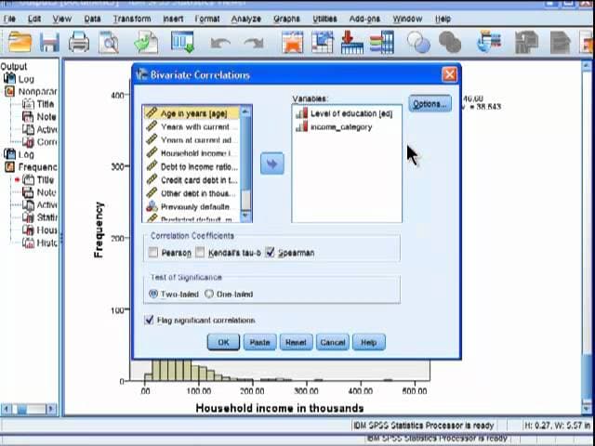Image resolution: width=595 pixels, height=446 pixels.
Task: Undo the last action in toolbar
Action: (220, 43)
